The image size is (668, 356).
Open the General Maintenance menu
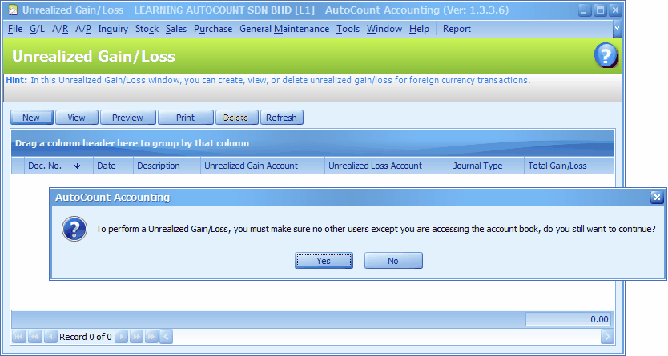[284, 29]
